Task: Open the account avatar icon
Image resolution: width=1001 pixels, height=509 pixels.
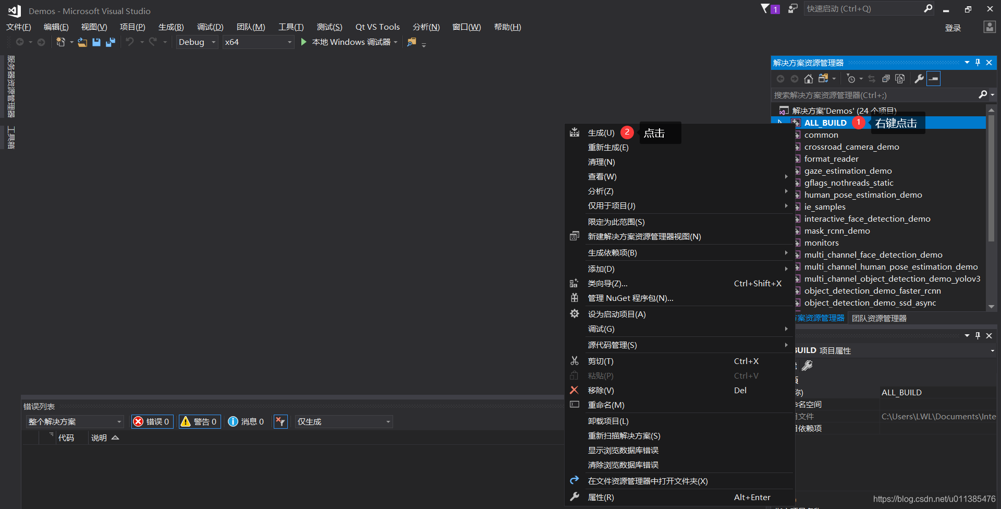Action: 990,27
